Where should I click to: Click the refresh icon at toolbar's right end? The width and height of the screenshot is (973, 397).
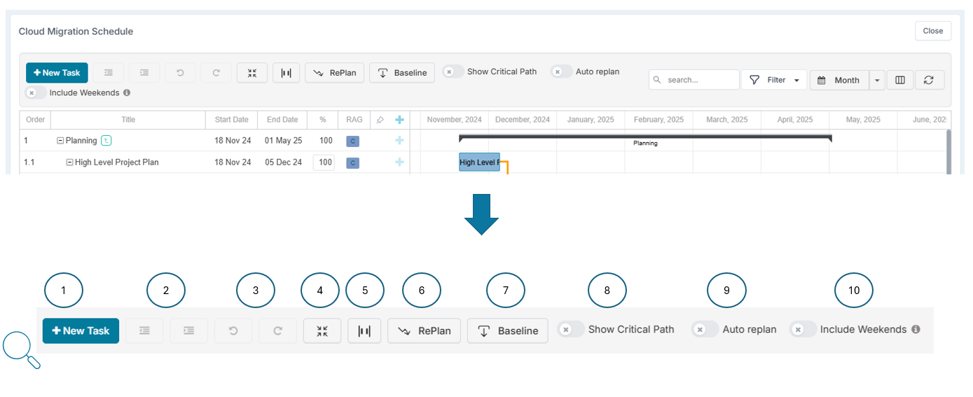coord(929,80)
